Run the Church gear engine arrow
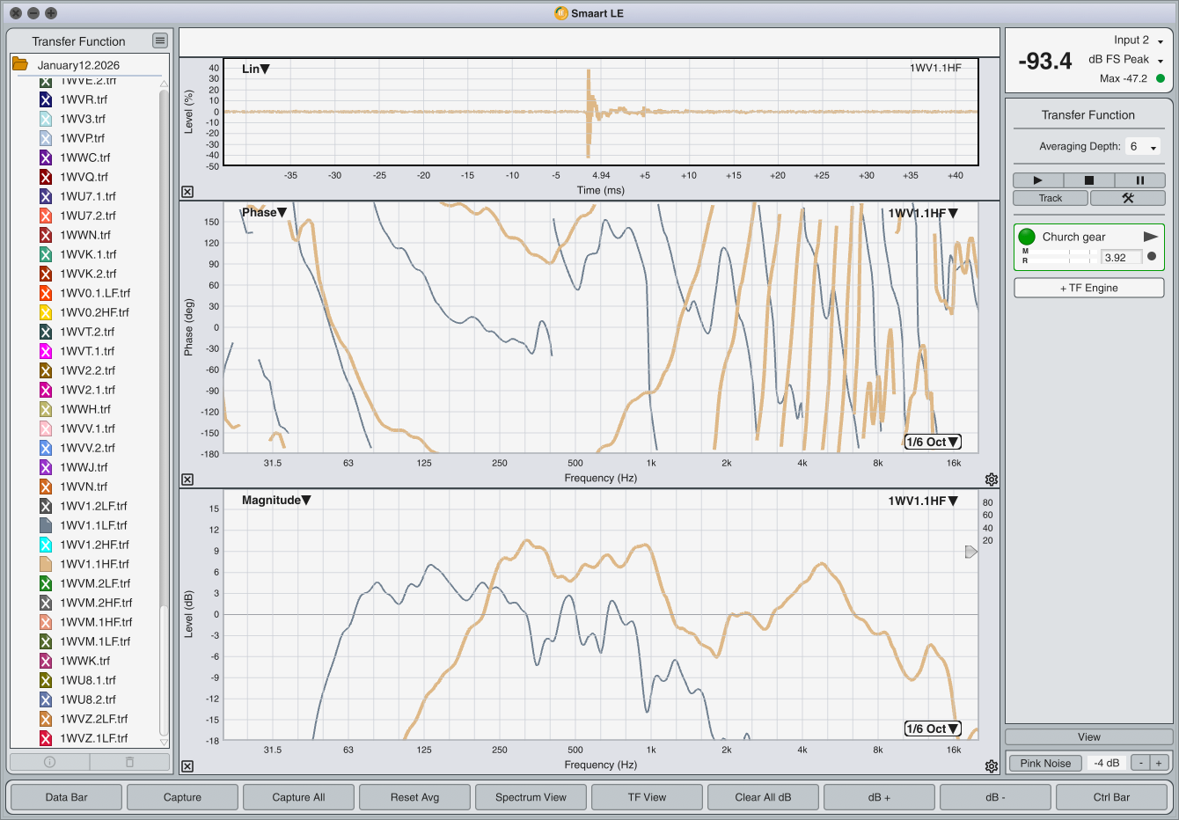The width and height of the screenshot is (1179, 820). 1150,237
